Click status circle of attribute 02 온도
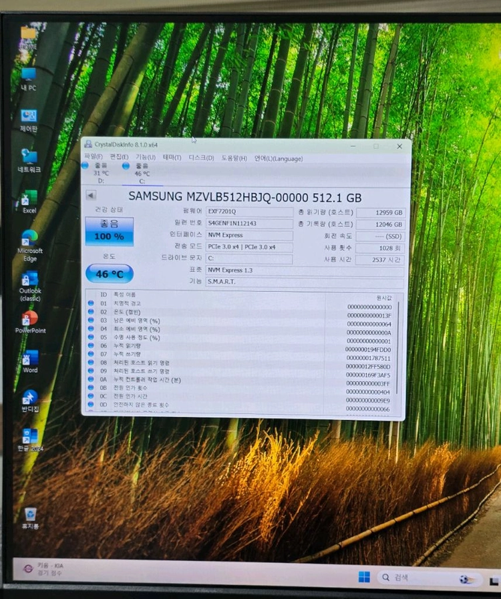 (x=91, y=311)
